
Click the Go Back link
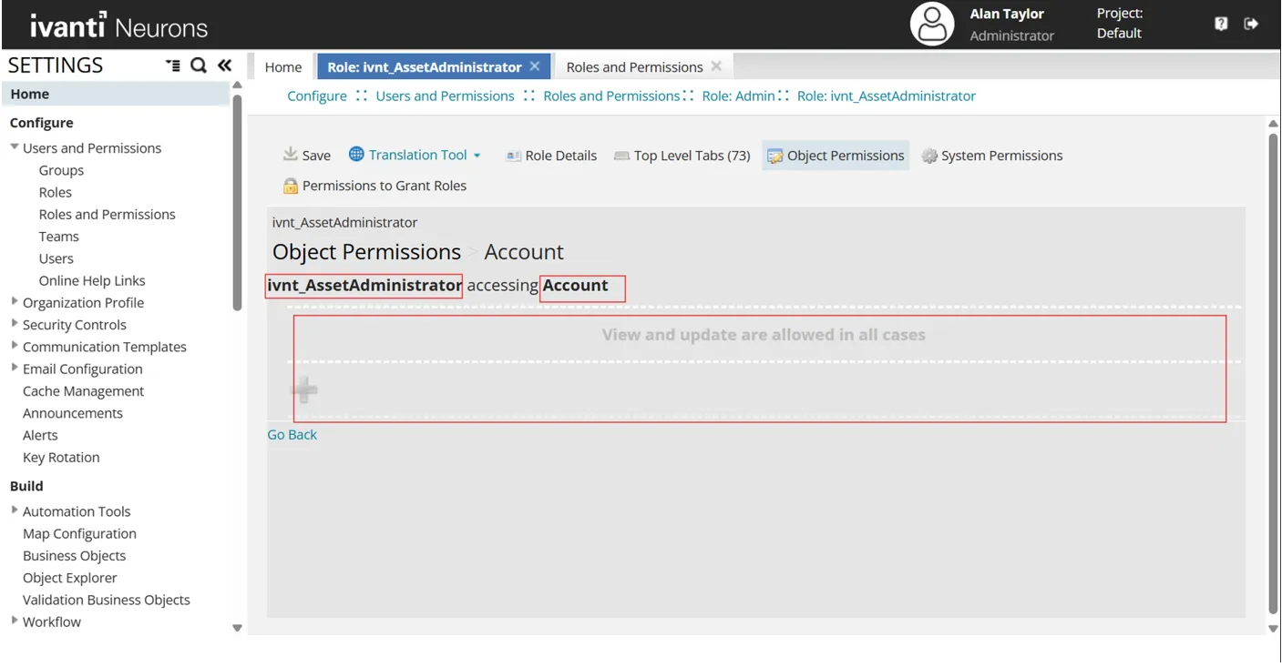292,435
